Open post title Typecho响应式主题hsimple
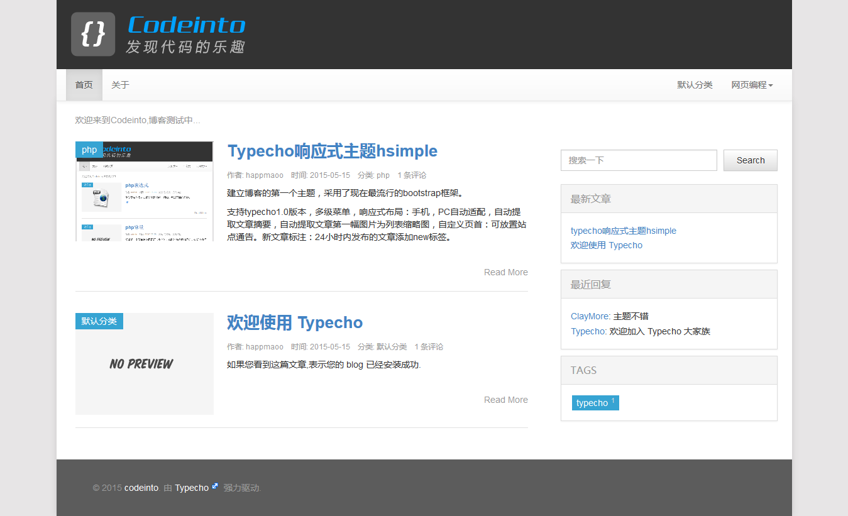 click(332, 151)
